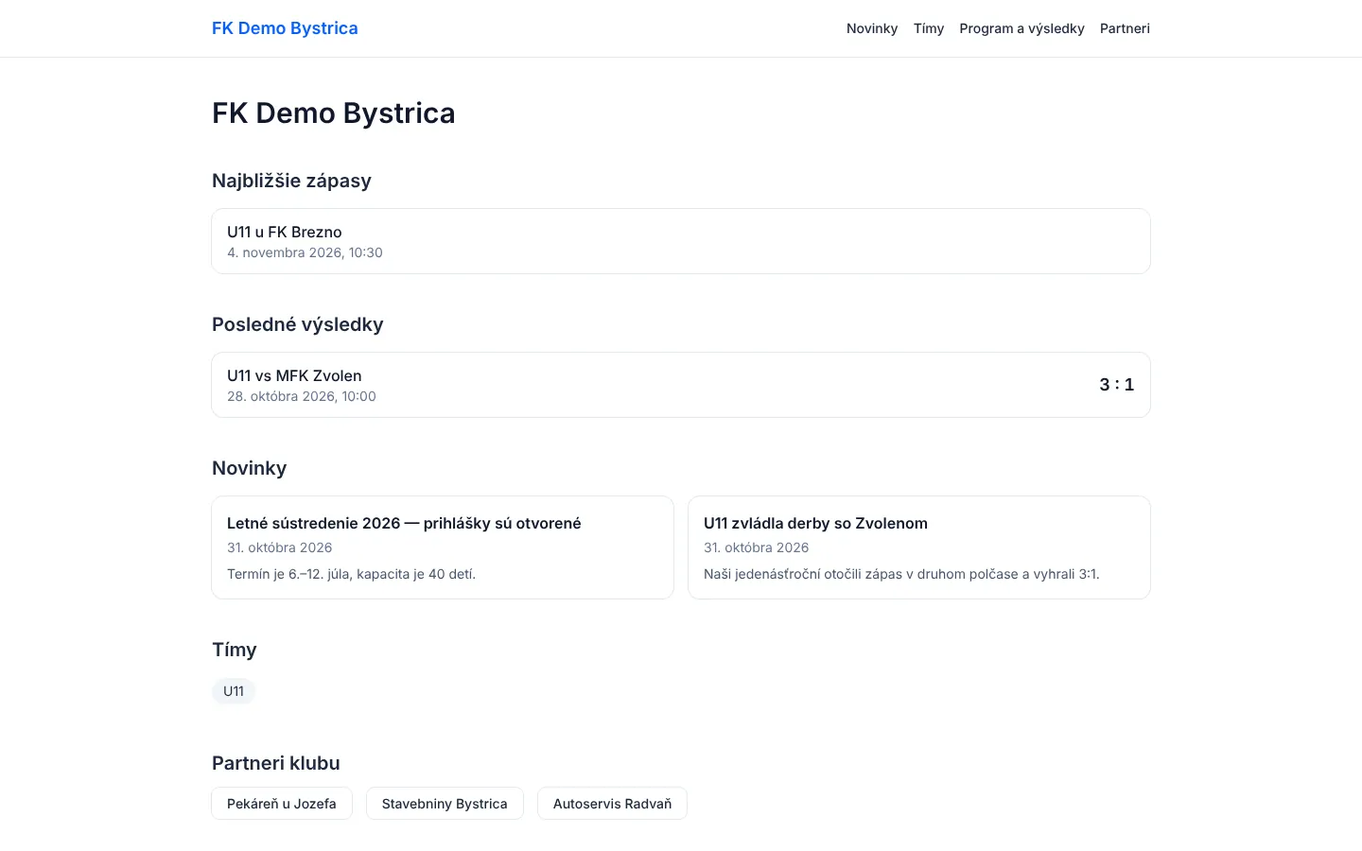1362x851 pixels.
Task: Click the Tímy section heading
Action: tap(235, 650)
